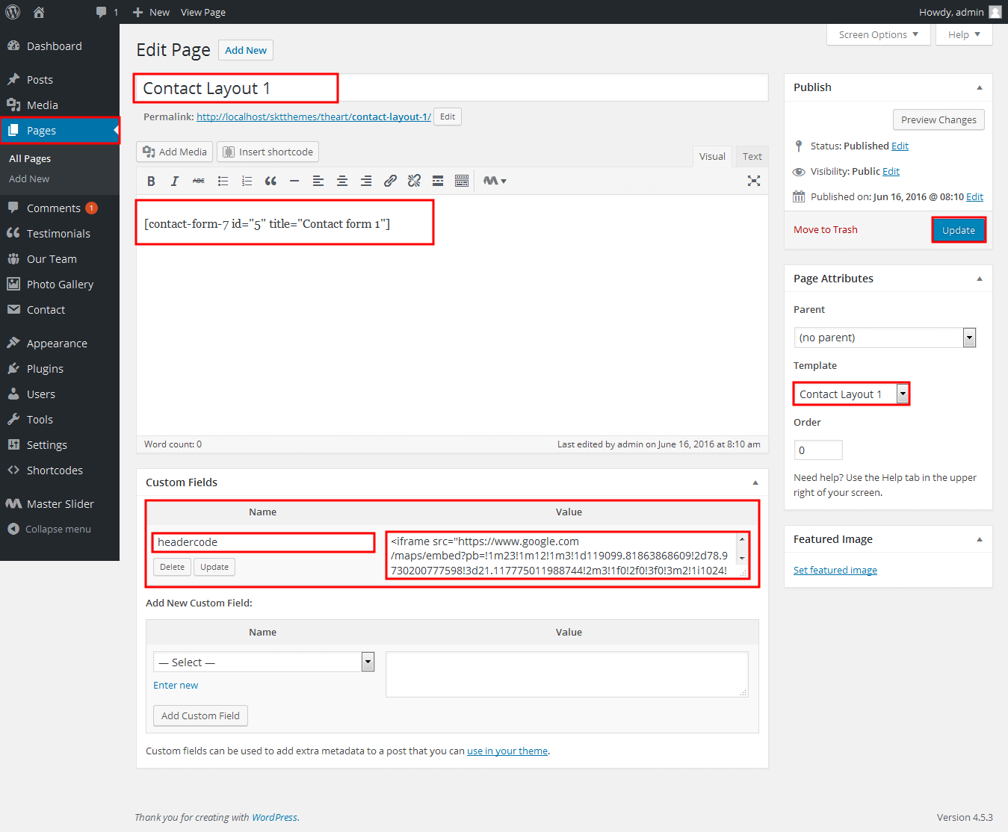Open Photo Gallery in sidebar

60,285
